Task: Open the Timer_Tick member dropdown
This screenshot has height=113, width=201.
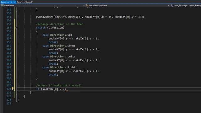Action: click(187, 6)
